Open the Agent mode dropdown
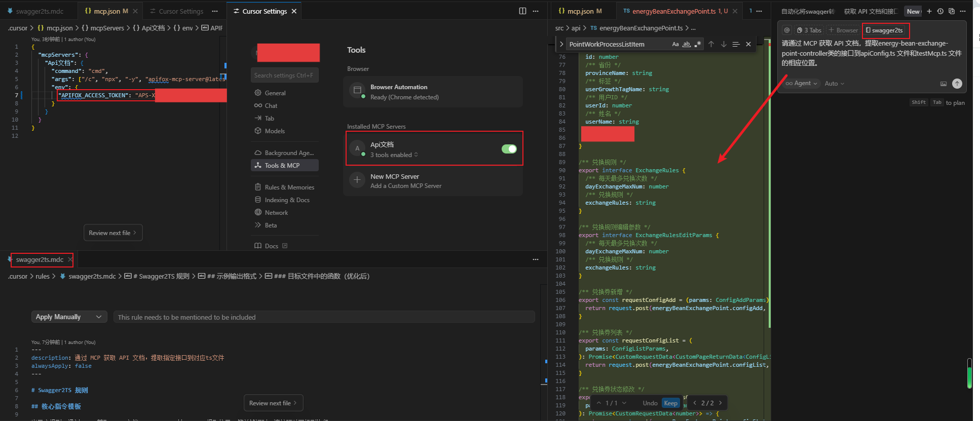Image resolution: width=980 pixels, height=421 pixels. pos(802,84)
